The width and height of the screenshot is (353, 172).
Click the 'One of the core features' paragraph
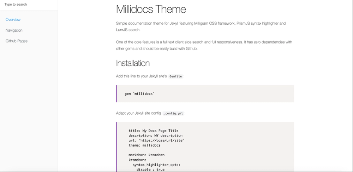[204, 45]
